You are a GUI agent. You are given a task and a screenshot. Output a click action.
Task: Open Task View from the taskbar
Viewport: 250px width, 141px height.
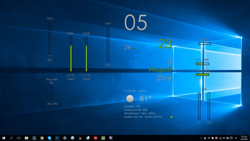[19, 138]
